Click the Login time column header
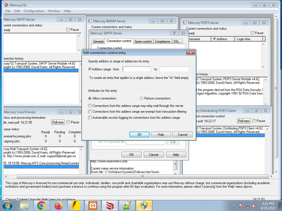 click(x=249, y=39)
